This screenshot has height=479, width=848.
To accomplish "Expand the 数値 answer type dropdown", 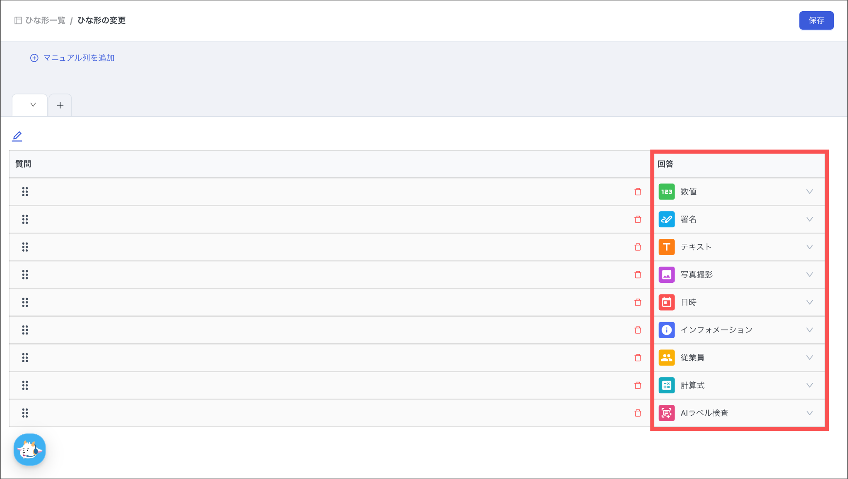I will (x=809, y=192).
